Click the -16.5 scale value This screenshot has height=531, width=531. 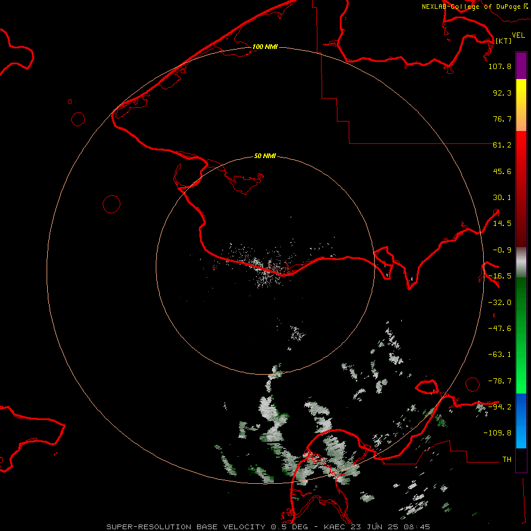pos(500,276)
